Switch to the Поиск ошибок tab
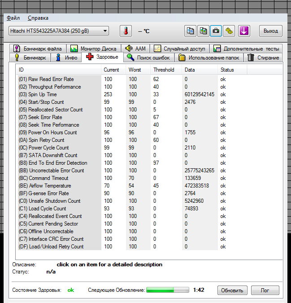Image resolution: width=291 pixels, height=303 pixels. pyautogui.click(x=149, y=58)
